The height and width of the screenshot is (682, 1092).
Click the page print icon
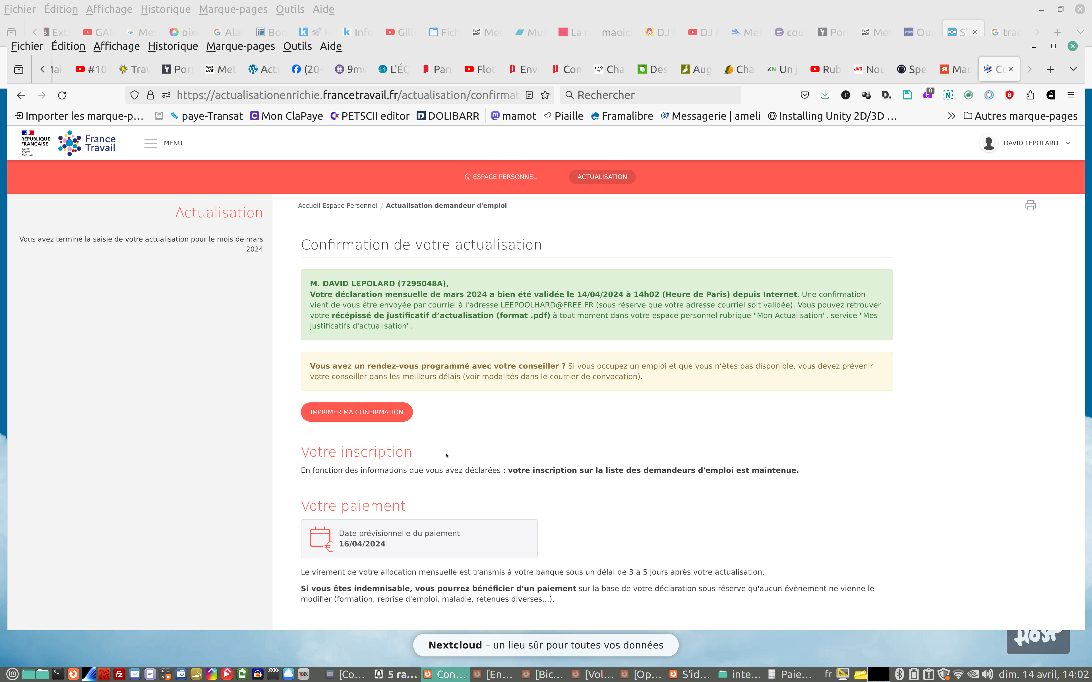pos(1030,206)
